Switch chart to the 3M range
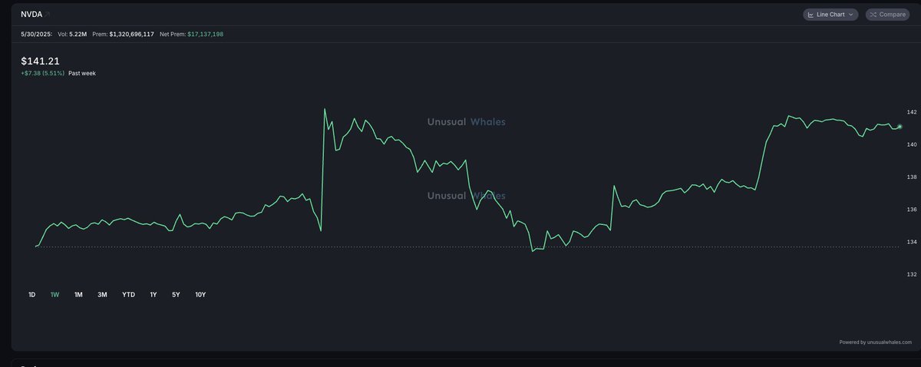 click(102, 295)
